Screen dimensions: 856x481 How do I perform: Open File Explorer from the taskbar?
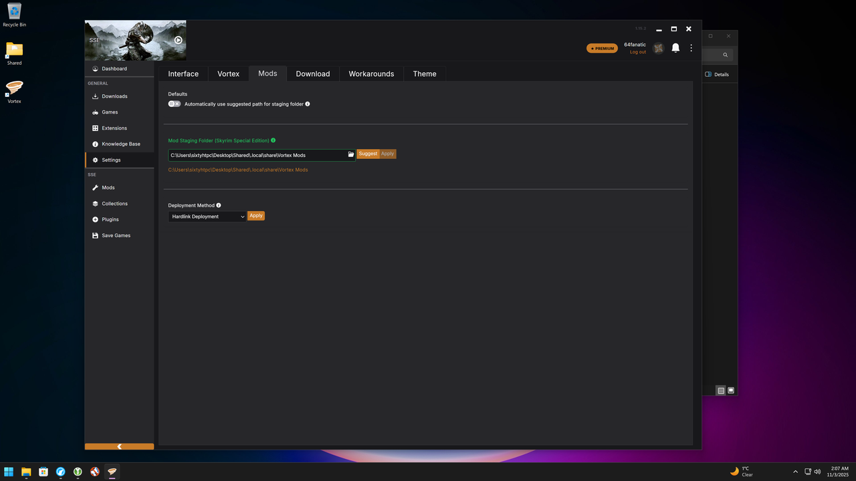point(26,472)
